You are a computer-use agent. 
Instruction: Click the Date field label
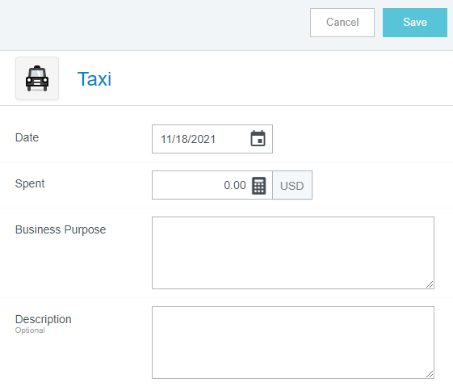click(x=27, y=137)
